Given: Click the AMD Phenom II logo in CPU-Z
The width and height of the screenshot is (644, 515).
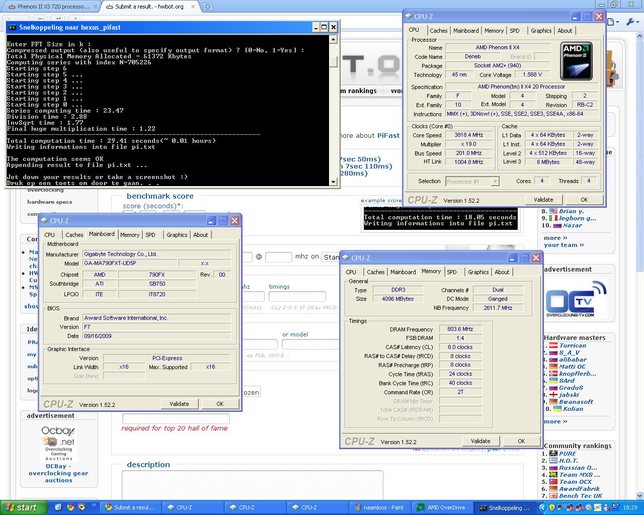Looking at the screenshot, I should (x=577, y=60).
